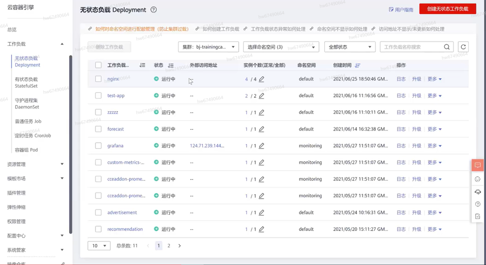The image size is (486, 265).
Task: Select the test-app workload checkbox
Action: coord(98,95)
